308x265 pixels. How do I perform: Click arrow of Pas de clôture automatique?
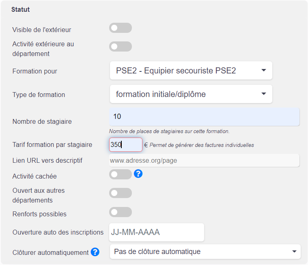point(294,252)
